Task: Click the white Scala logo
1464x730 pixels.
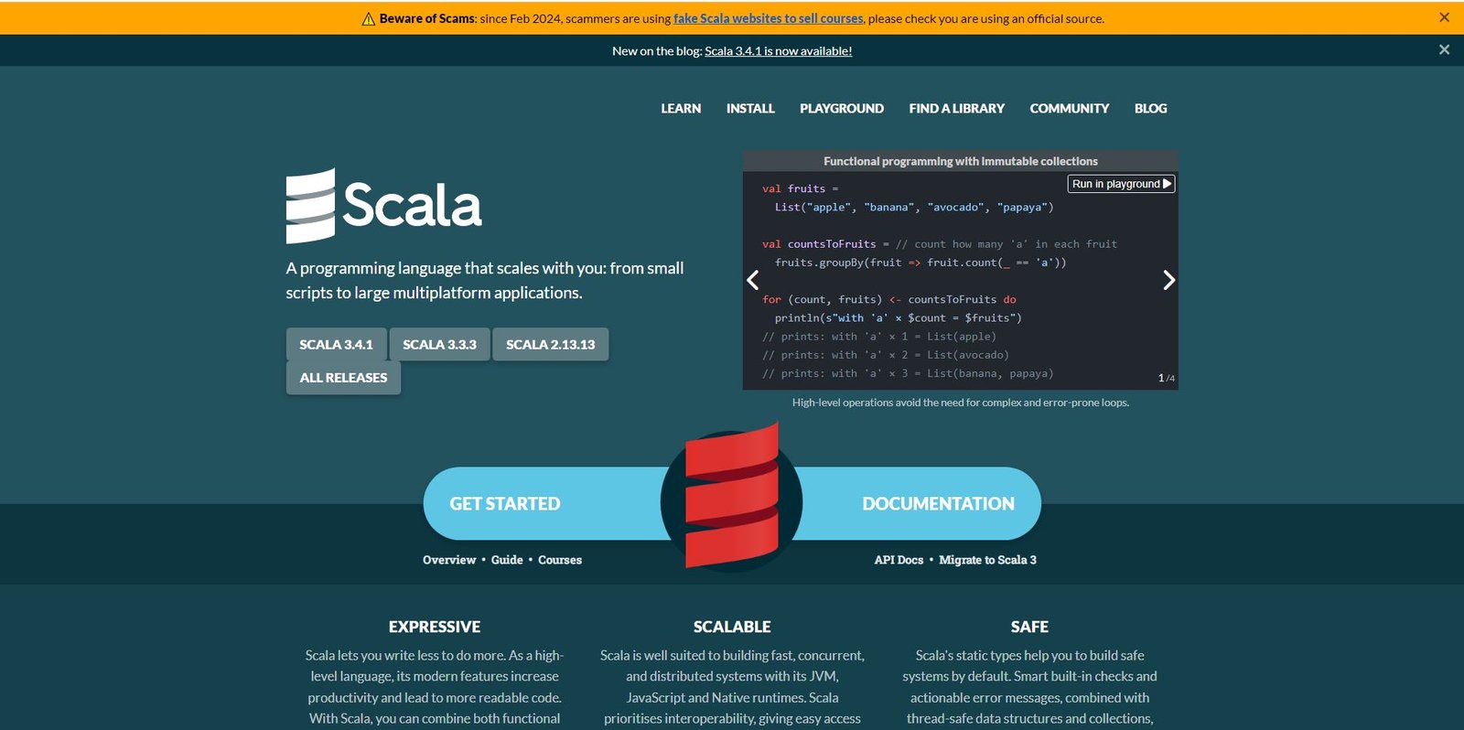Action: pos(383,206)
